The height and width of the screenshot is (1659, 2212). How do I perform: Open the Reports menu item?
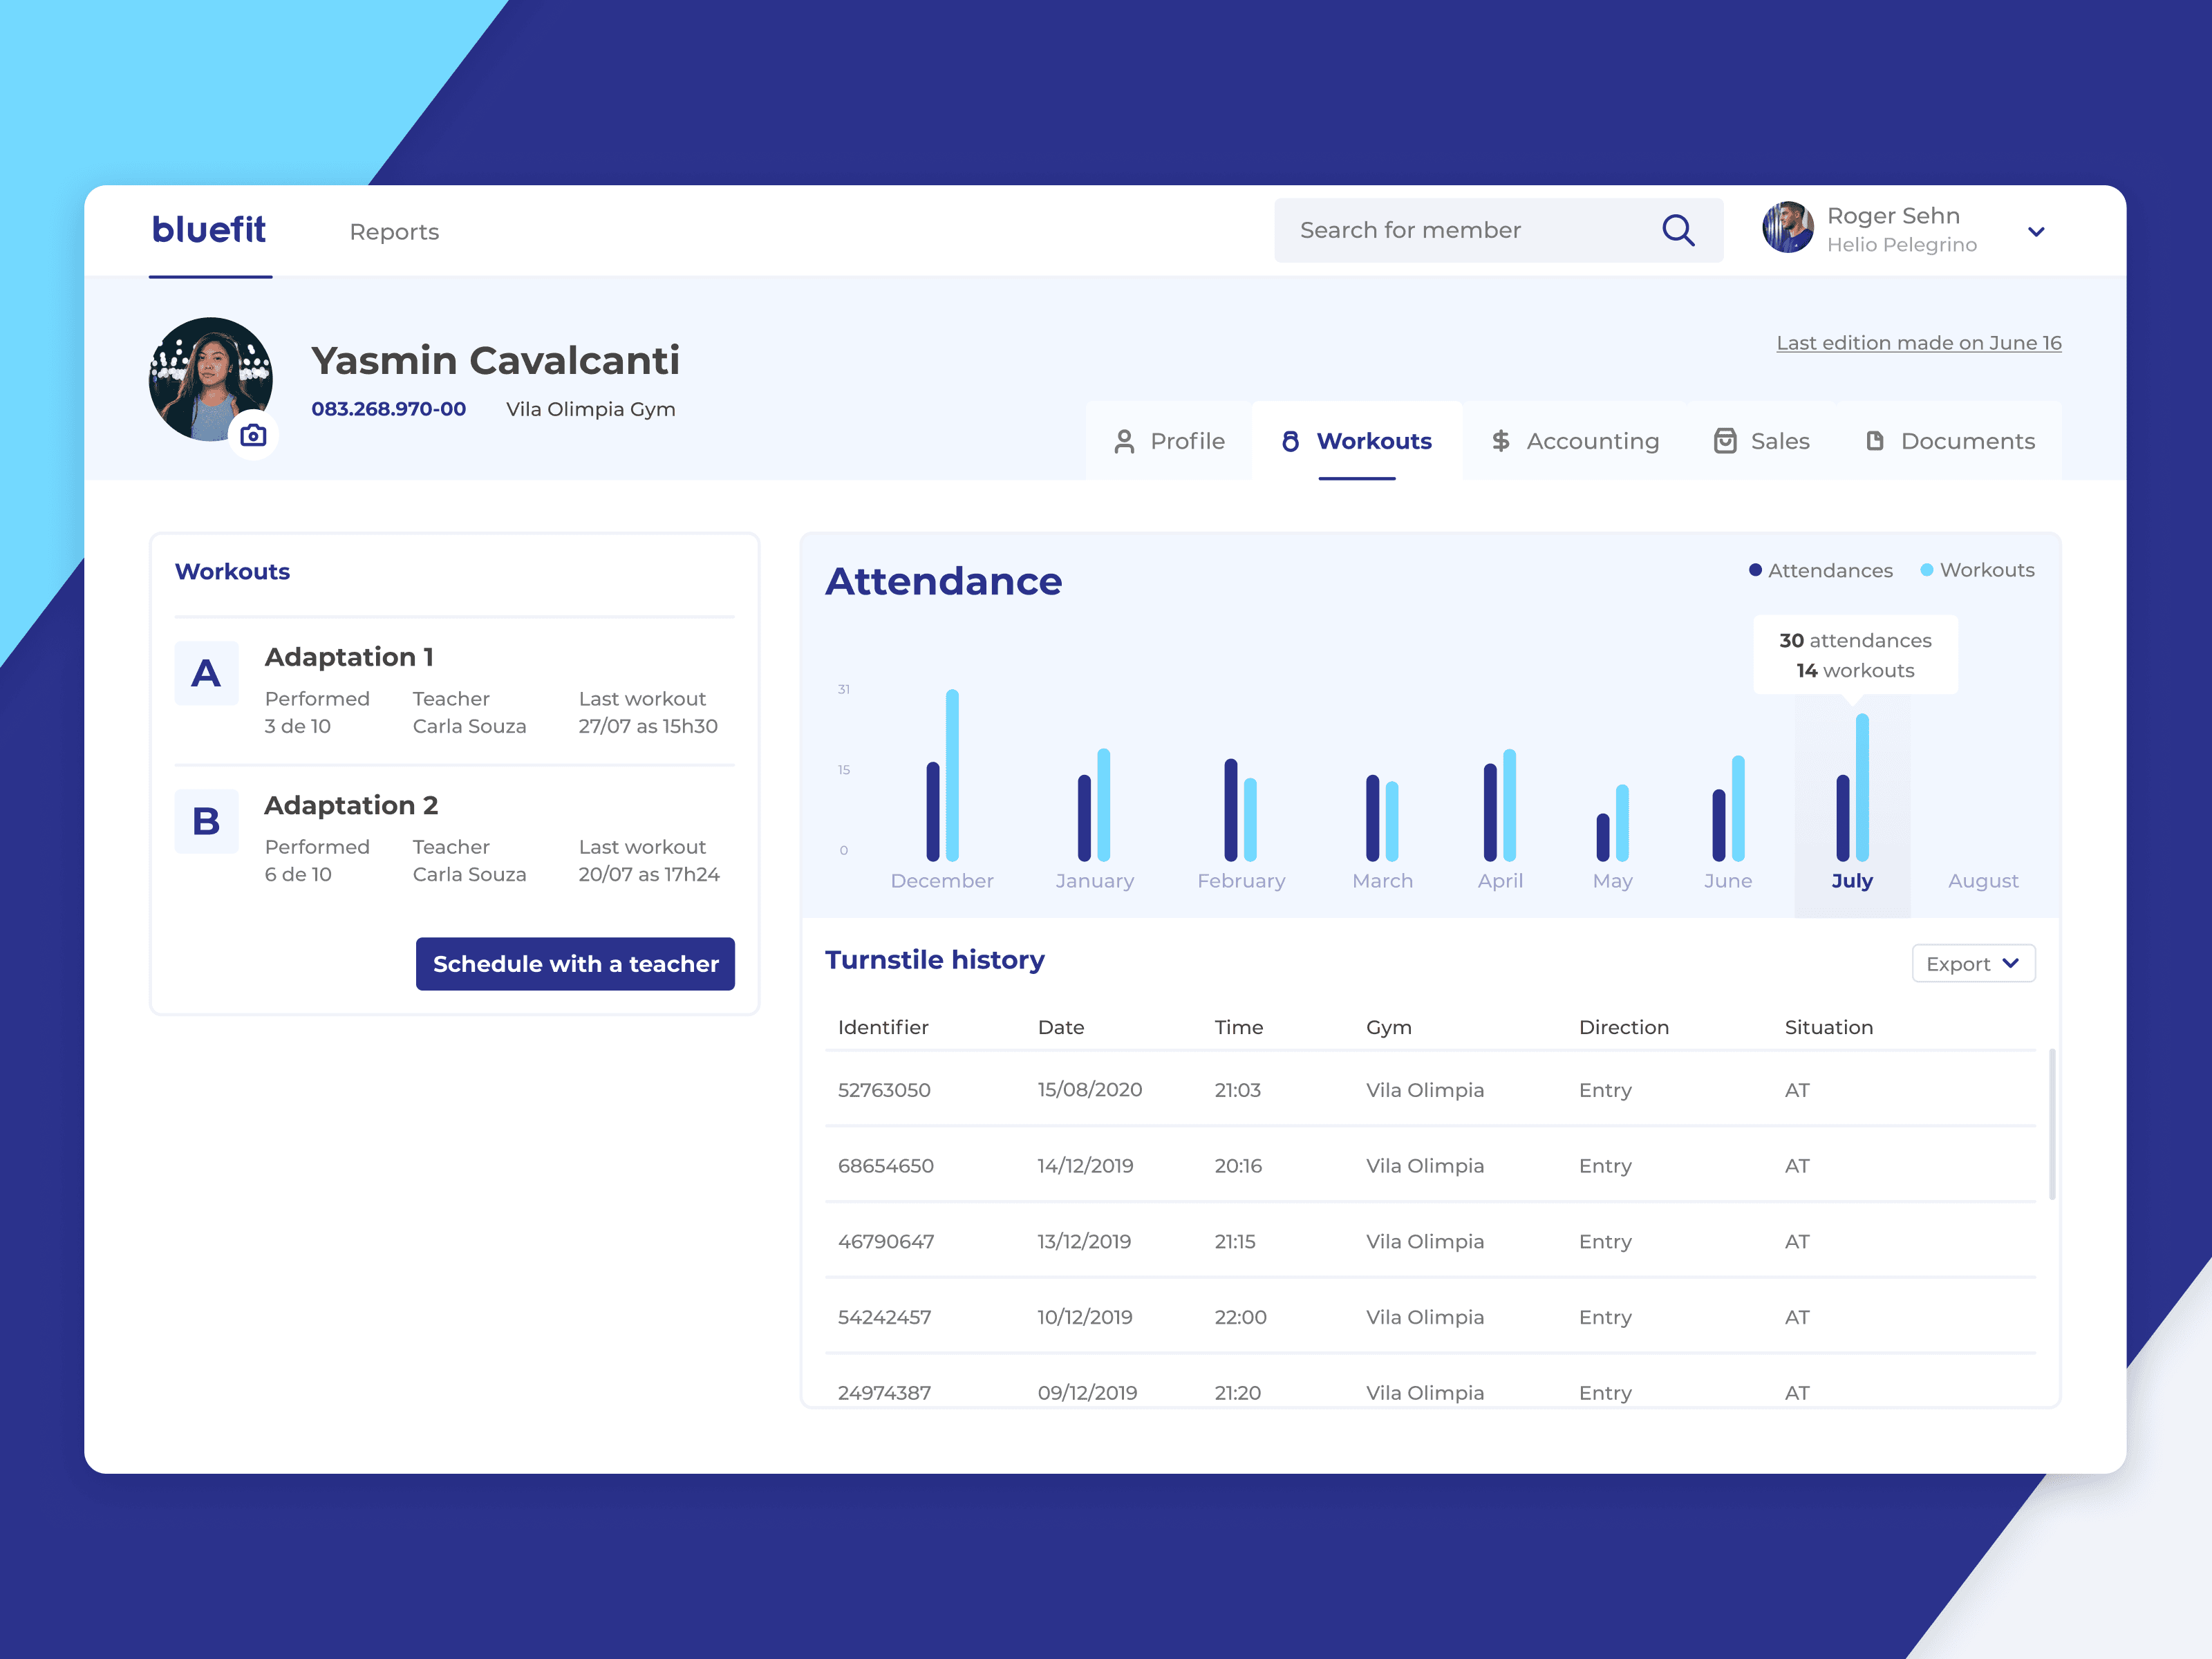(x=394, y=232)
